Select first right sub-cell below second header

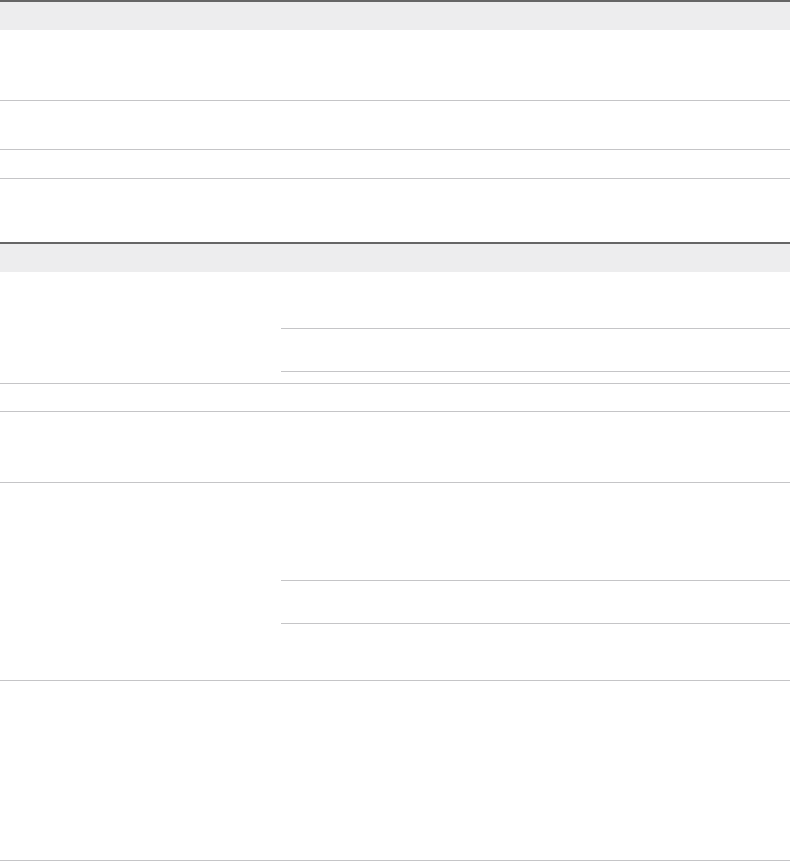(x=535, y=300)
